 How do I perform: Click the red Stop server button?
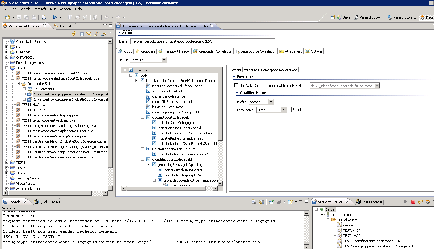[x=413, y=202]
